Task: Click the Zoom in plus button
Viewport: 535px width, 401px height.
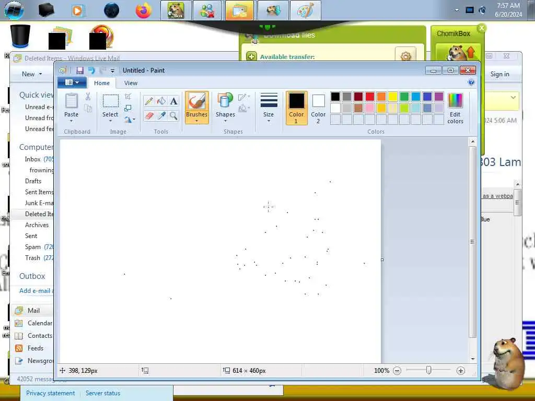Action: coord(461,371)
